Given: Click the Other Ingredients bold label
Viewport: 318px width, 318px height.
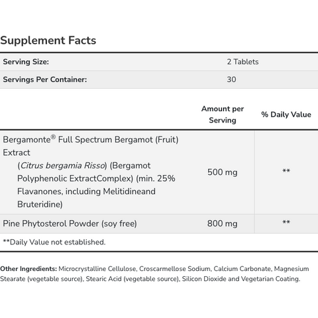Looking at the screenshot, I should (x=28, y=269).
